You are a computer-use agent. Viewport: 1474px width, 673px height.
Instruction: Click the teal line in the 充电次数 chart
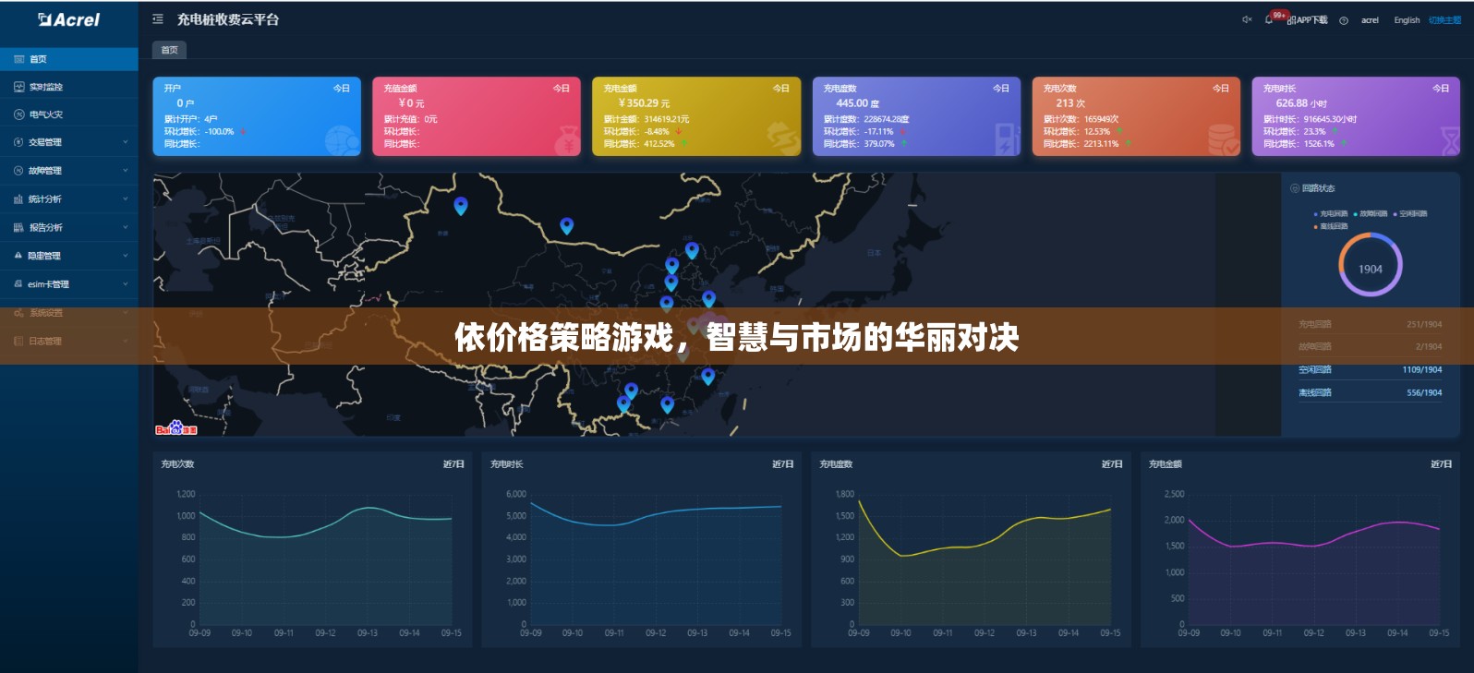pos(325,527)
